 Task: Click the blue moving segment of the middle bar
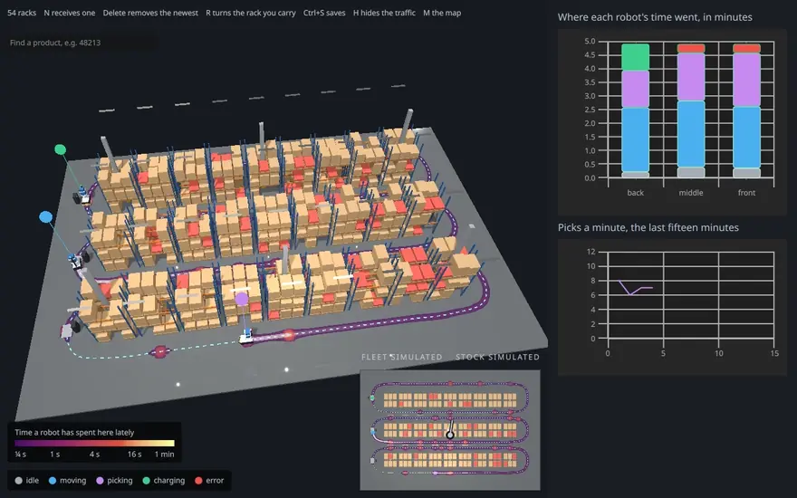click(691, 134)
